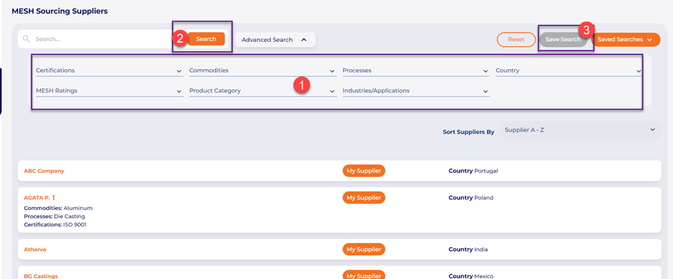Open the Sort Suppliers By dropdown
Viewport: 673px width, 279px height.
click(579, 130)
